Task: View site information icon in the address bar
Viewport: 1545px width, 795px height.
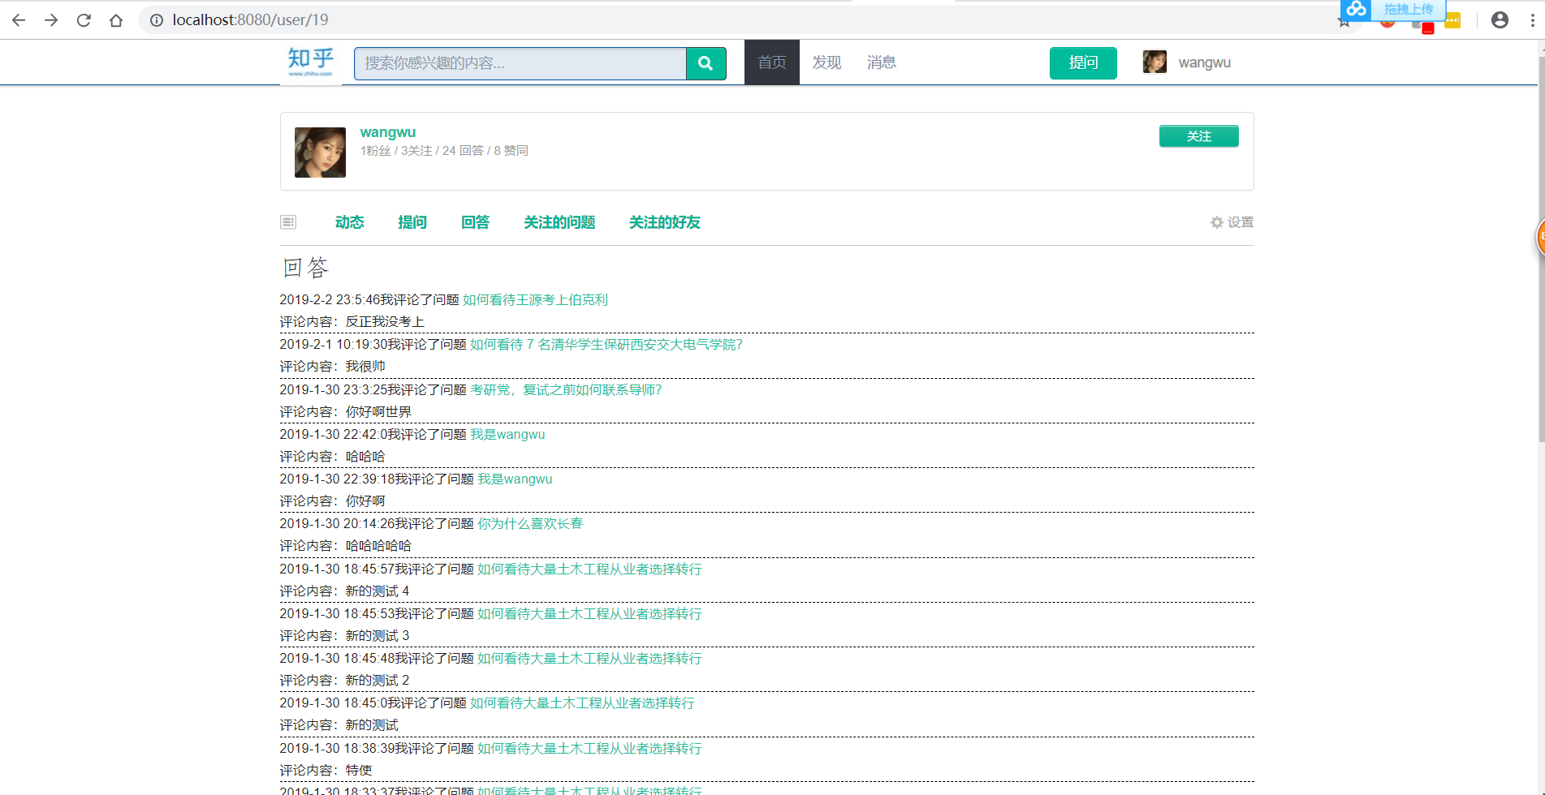Action: [157, 20]
